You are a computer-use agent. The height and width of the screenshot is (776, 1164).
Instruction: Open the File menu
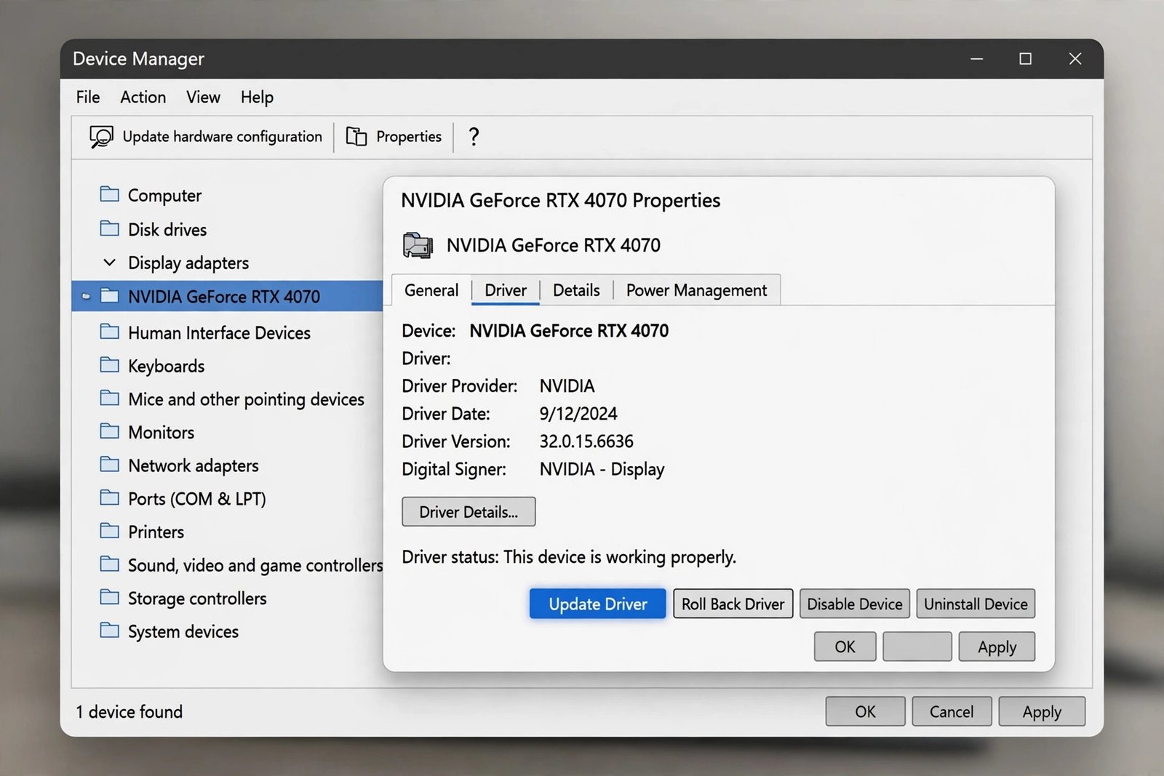[88, 97]
